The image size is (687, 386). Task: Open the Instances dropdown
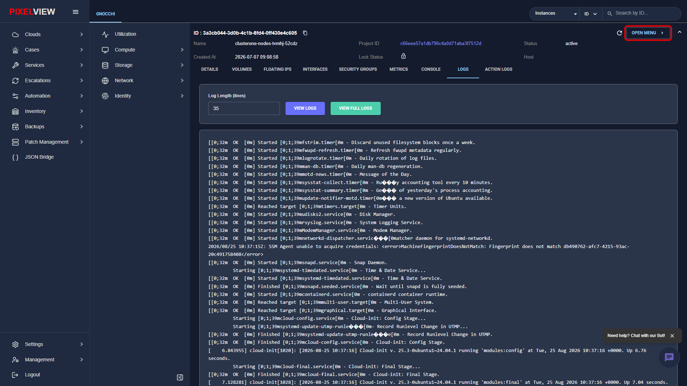coord(555,14)
